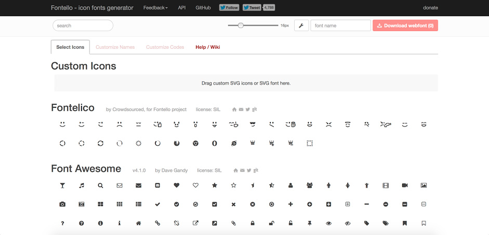
Task: Select the Opera browser icon in Fontelico
Action: pyautogui.click(x=215, y=144)
